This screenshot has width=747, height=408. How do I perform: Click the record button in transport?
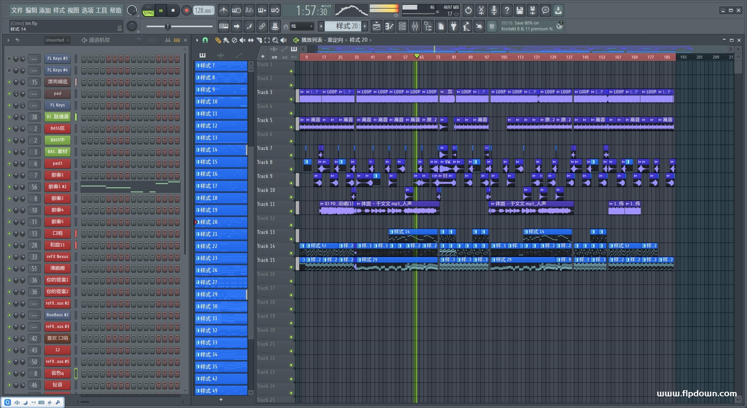[x=186, y=10]
